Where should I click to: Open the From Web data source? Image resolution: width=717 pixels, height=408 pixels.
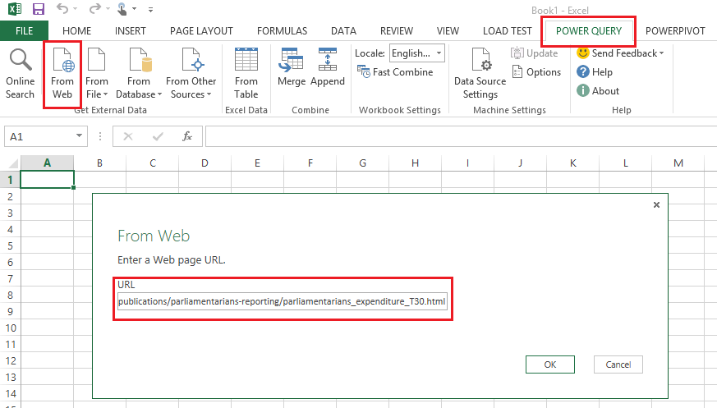point(62,74)
